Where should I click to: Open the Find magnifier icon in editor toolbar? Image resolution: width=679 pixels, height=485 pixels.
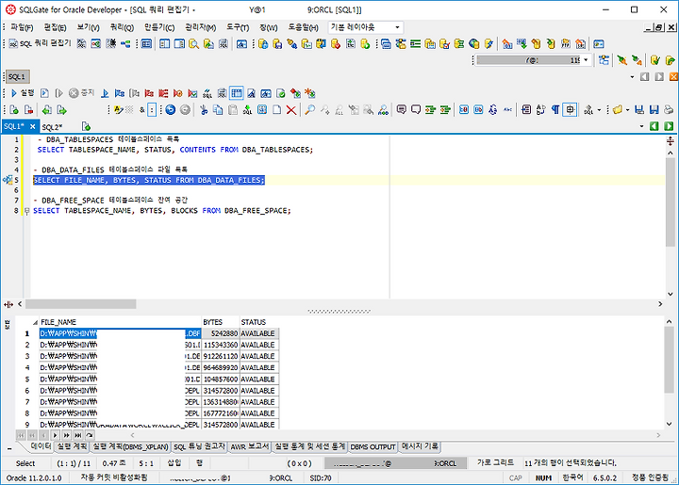(x=309, y=110)
